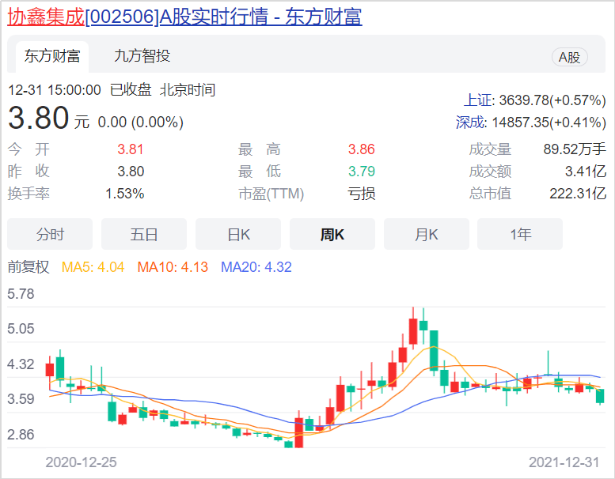Image resolution: width=615 pixels, height=479 pixels.
Task: Select the 东方财富 source tab
Action: pyautogui.click(x=52, y=56)
